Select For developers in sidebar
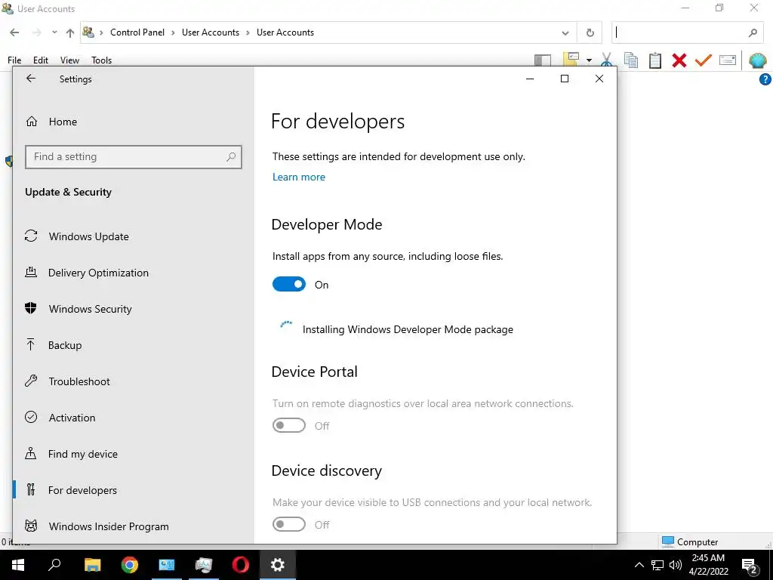This screenshot has width=773, height=580. tap(82, 490)
